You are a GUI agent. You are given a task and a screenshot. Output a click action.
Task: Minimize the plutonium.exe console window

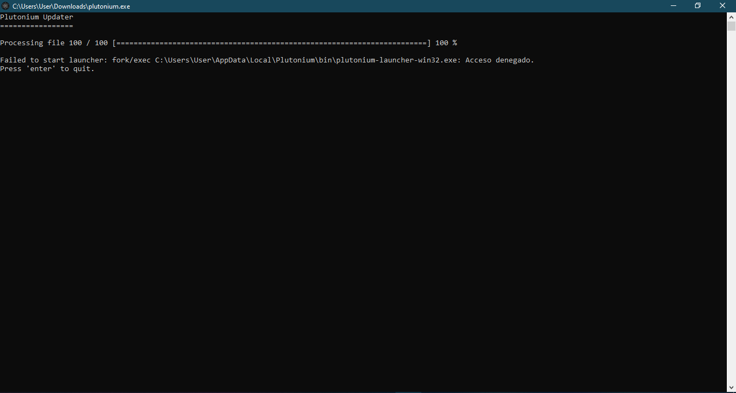pos(673,6)
